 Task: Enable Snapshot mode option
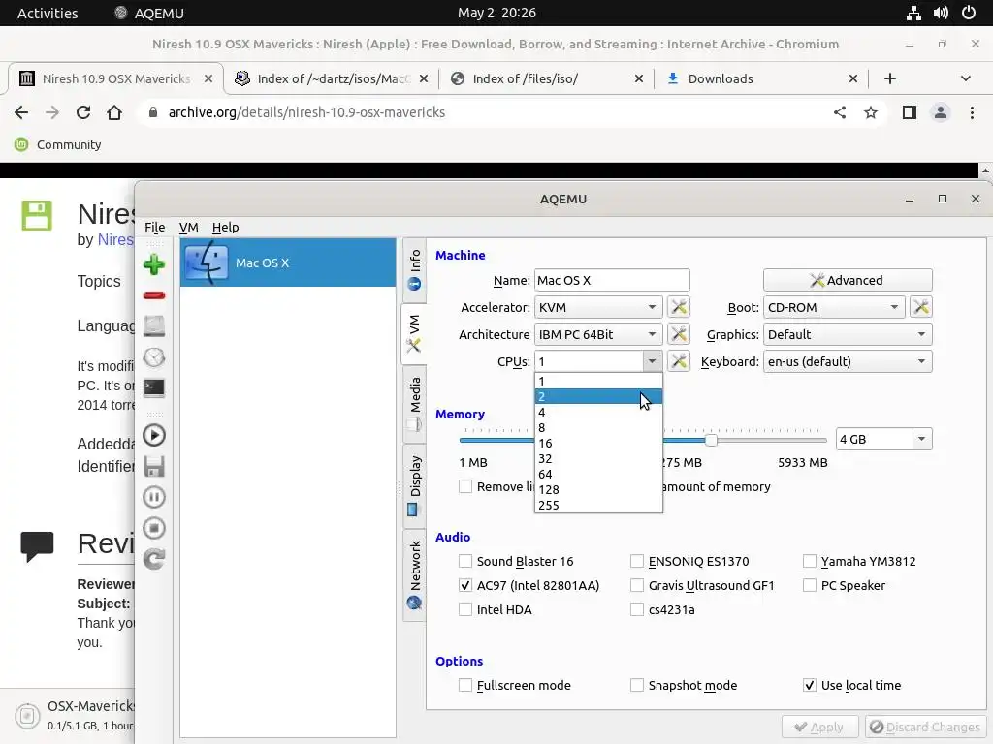click(637, 685)
